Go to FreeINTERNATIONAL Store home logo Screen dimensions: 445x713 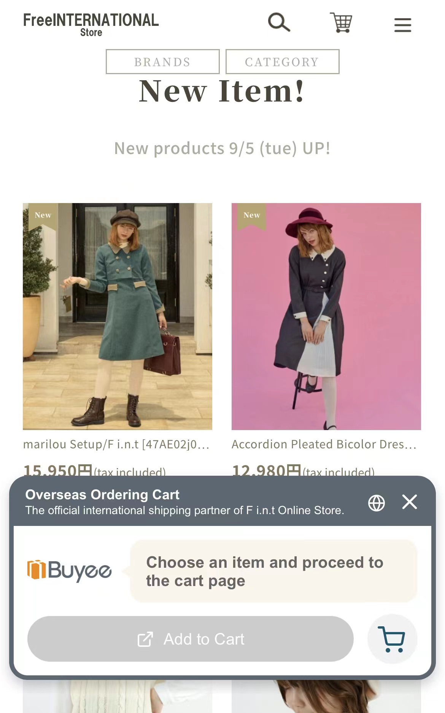(91, 25)
